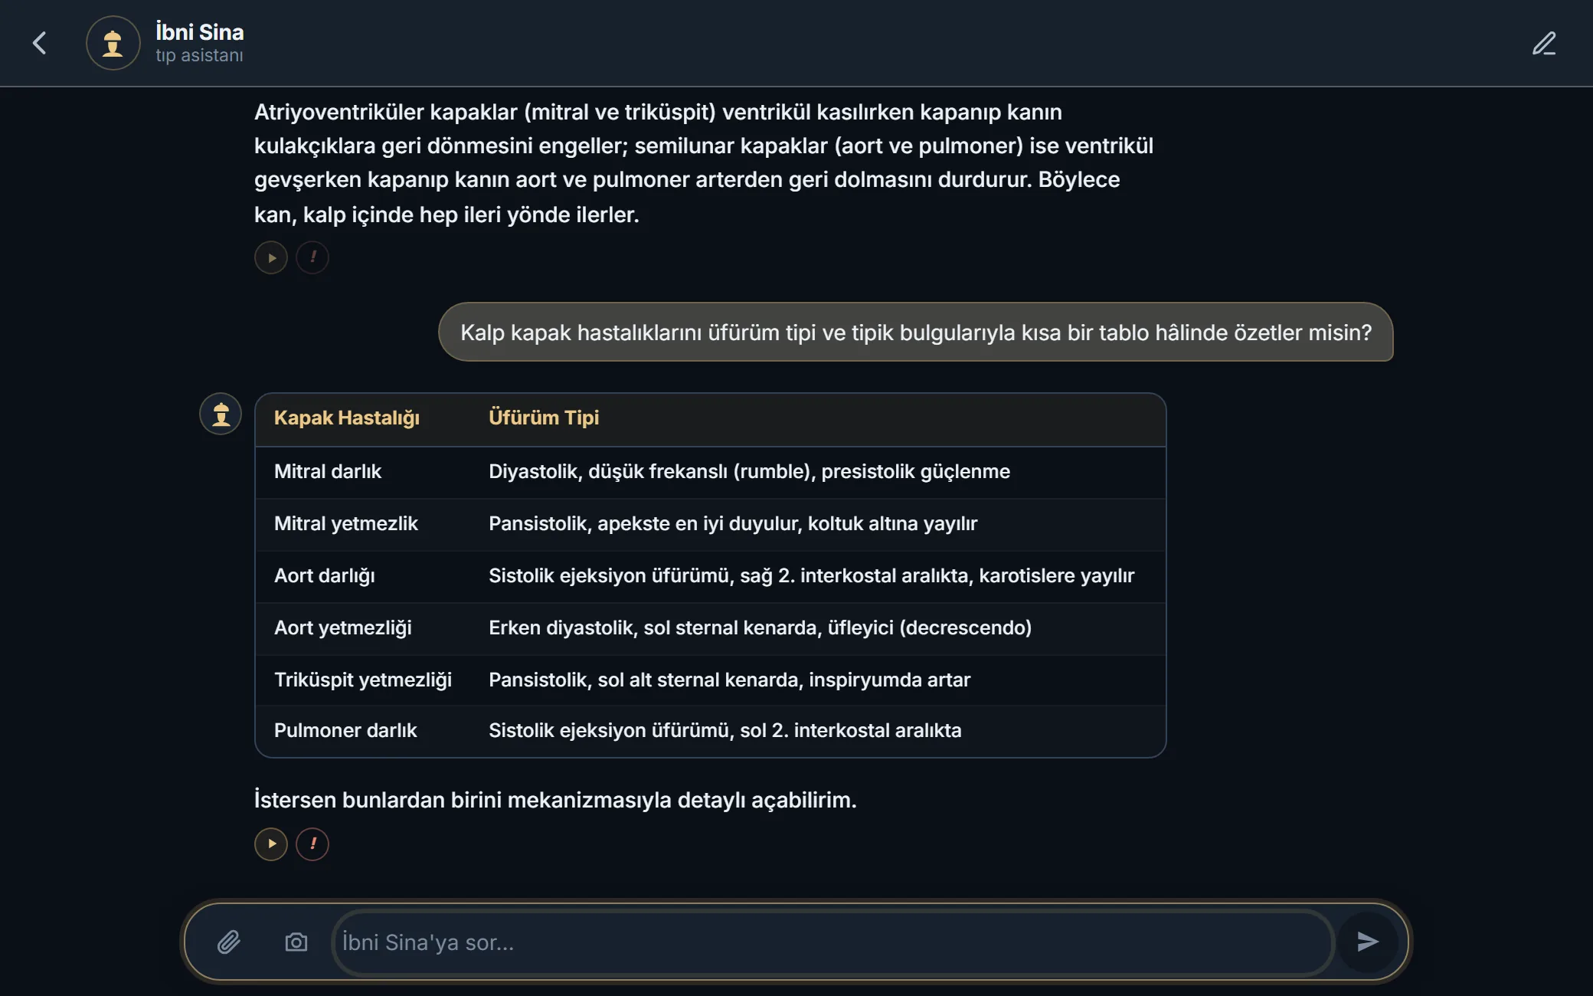Image resolution: width=1593 pixels, height=996 pixels.
Task: Start a new chat with the pencil icon
Action: pos(1544,43)
